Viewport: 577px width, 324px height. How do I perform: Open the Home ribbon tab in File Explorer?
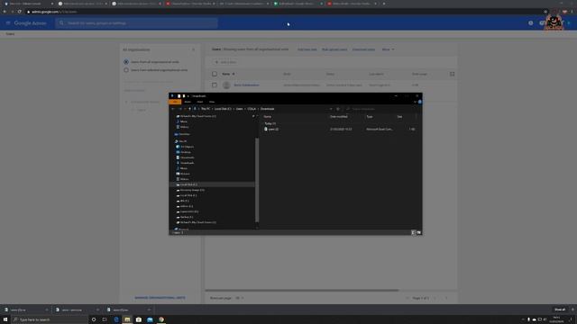tap(188, 102)
